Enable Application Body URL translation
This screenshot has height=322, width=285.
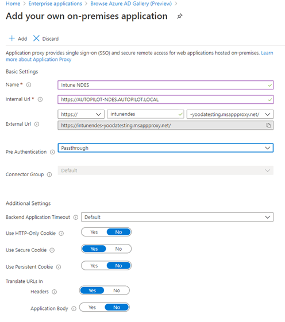(x=92, y=307)
